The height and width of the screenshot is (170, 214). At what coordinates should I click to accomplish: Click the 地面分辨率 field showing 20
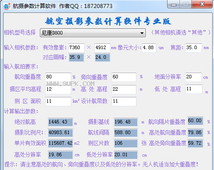tap(194, 77)
